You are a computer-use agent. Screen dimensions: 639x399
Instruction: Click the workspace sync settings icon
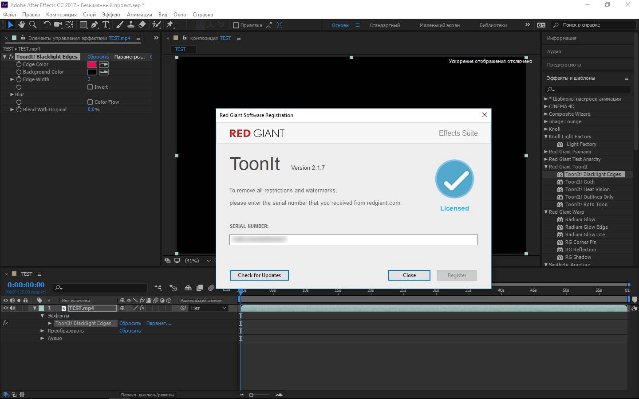coord(541,25)
